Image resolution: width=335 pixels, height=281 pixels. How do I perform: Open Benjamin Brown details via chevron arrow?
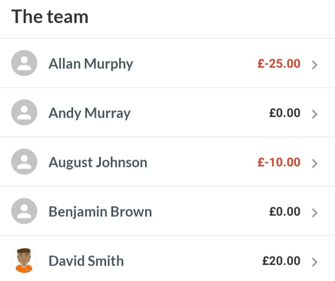click(x=315, y=213)
